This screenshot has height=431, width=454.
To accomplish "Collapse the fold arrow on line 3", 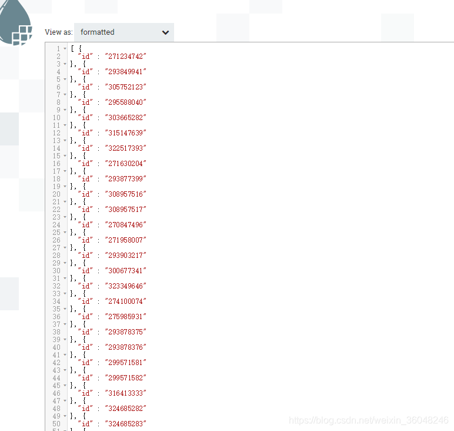I will coord(65,64).
